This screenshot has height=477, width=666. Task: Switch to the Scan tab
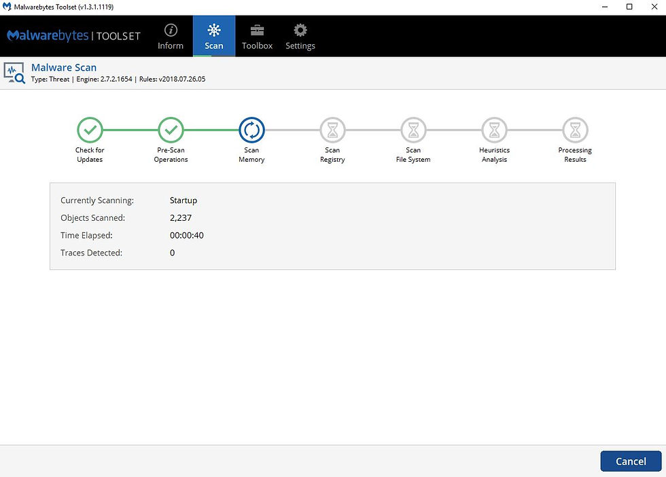point(214,37)
